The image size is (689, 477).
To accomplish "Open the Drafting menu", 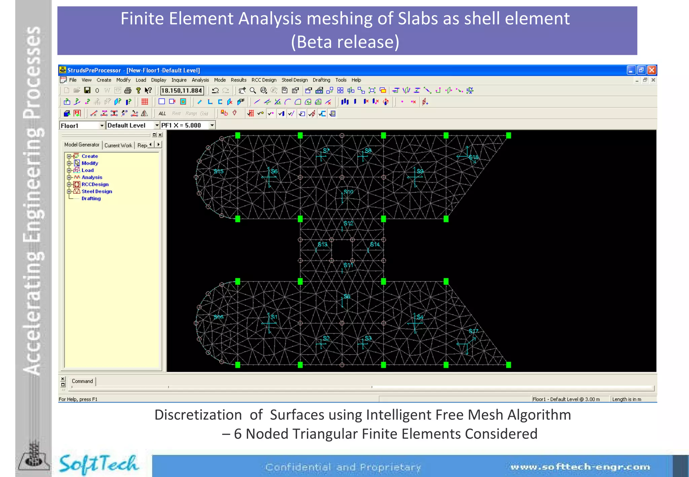I will [x=321, y=80].
